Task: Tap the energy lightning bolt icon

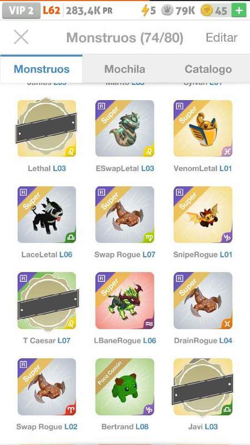Action: [145, 11]
